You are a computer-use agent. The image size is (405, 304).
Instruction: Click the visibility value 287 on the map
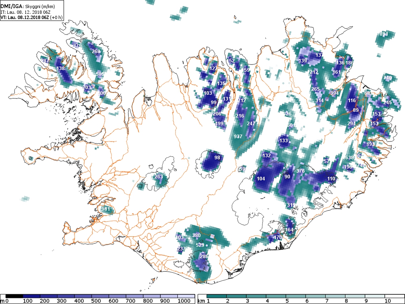(45, 61)
